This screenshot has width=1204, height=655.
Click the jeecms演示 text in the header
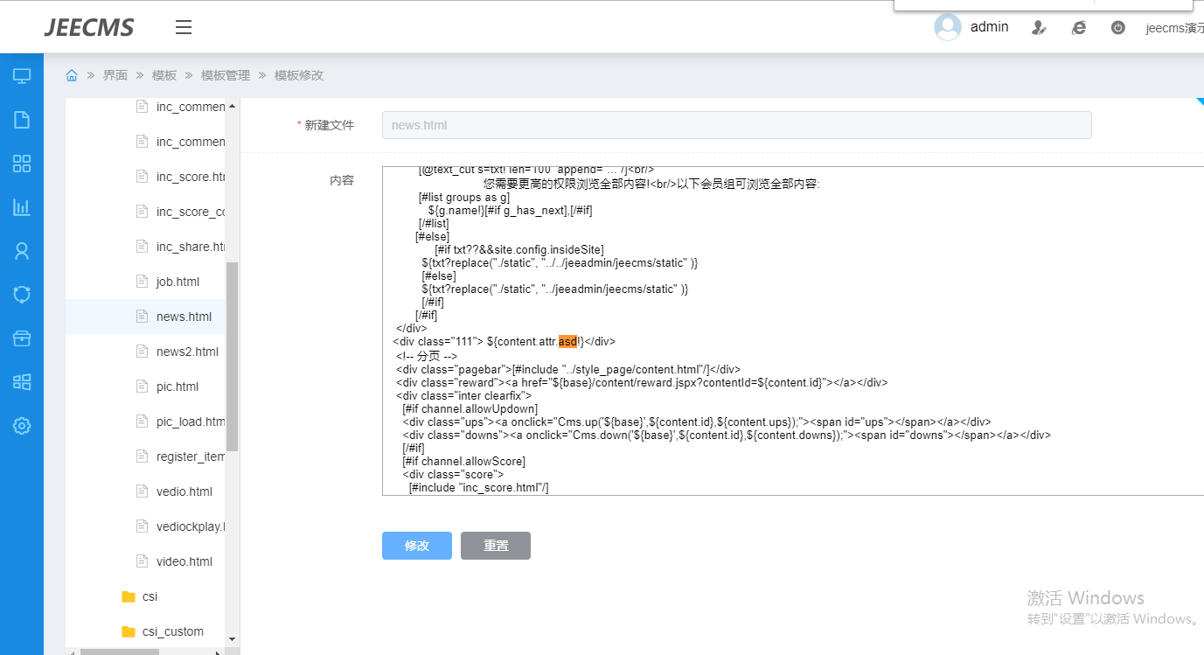1175,28
